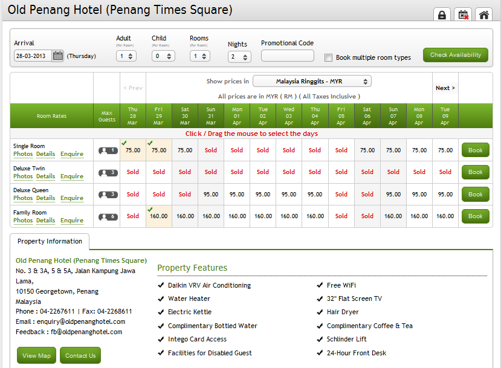The image size is (501, 368).
Task: Open Family Room Photos link
Action: 23,221
